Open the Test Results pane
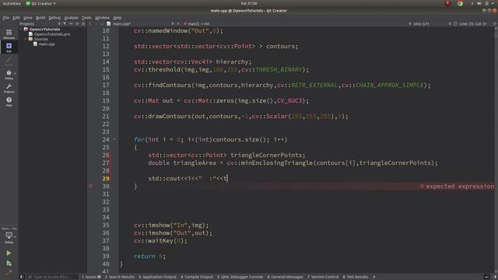 point(356,277)
